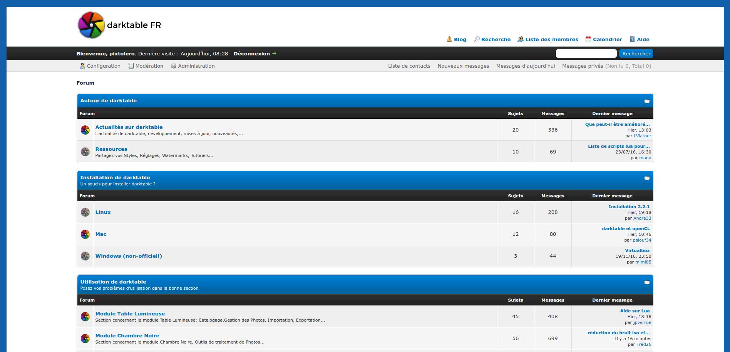Image resolution: width=730 pixels, height=352 pixels.
Task: Click status icon for Linux forum
Action: [85, 212]
